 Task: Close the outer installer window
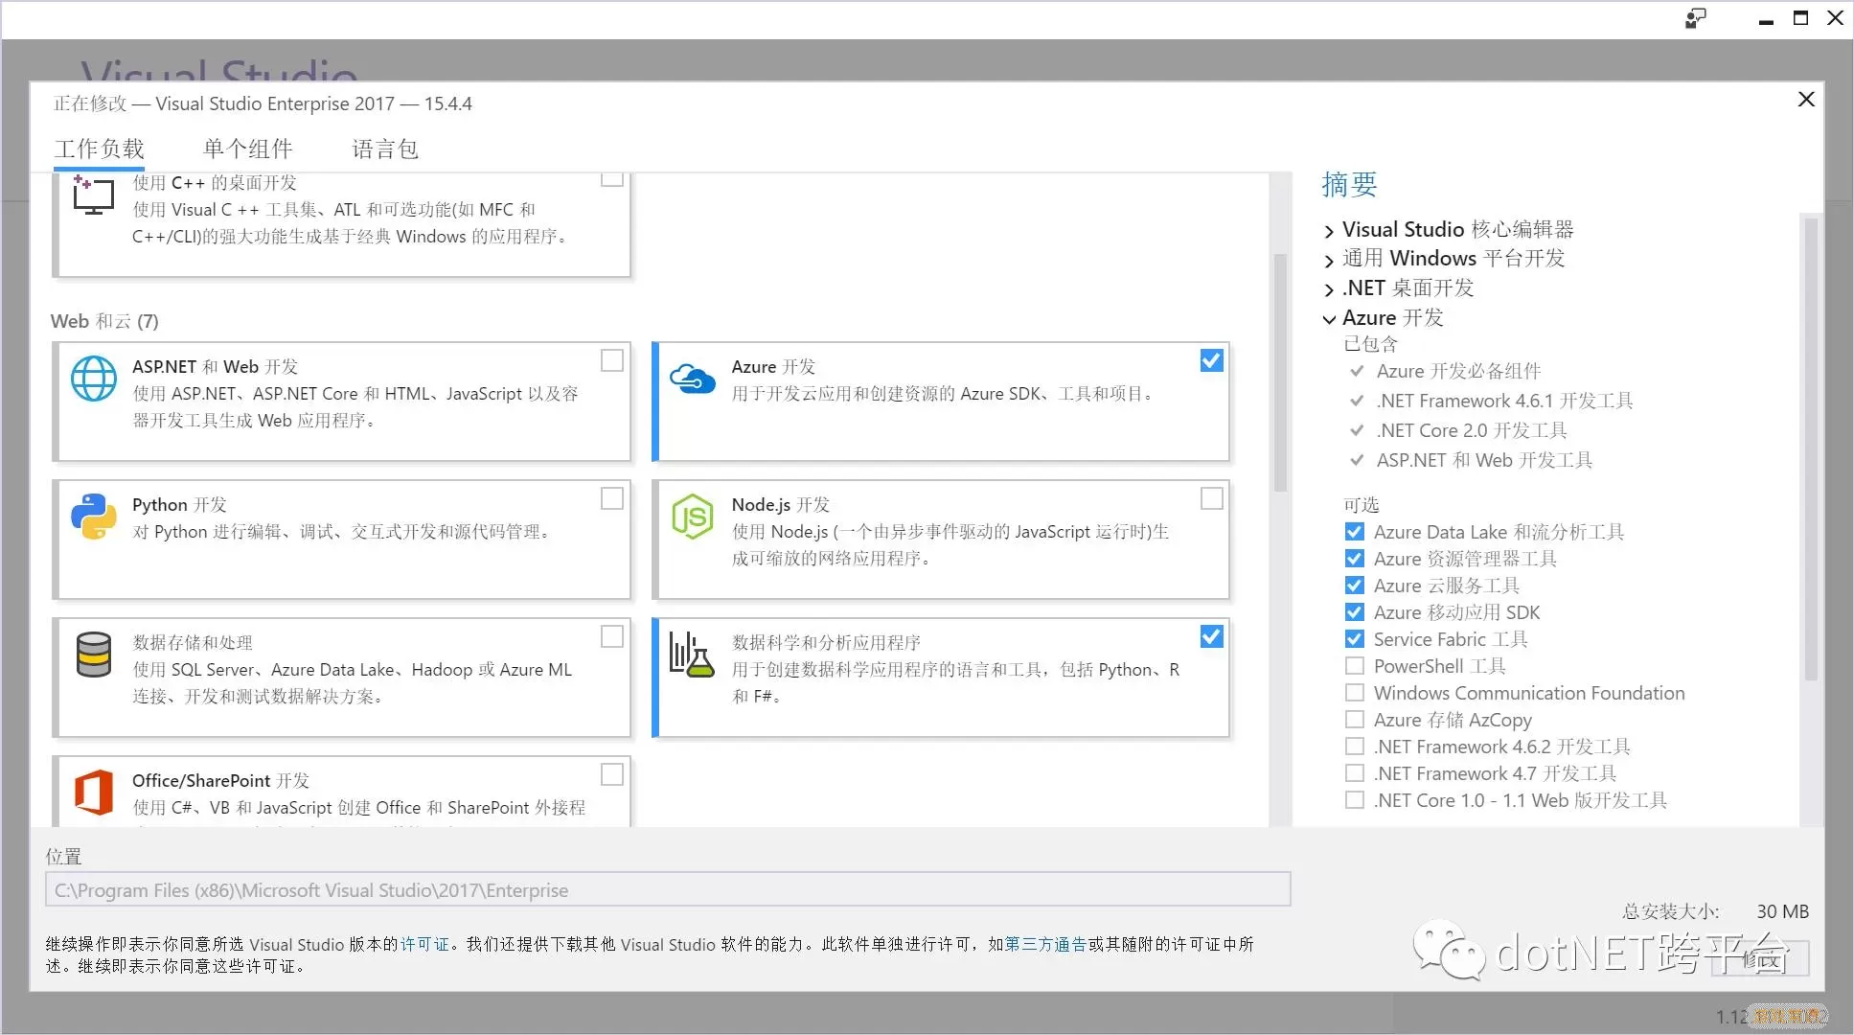pyautogui.click(x=1836, y=18)
